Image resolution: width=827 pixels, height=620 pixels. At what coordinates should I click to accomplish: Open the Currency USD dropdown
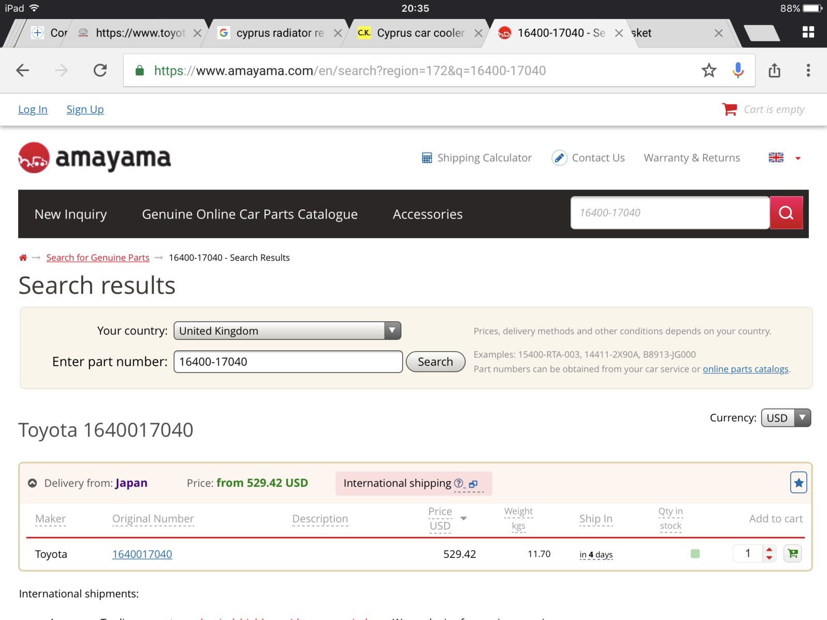(x=786, y=417)
